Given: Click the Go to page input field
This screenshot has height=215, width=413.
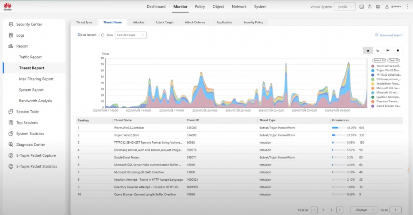Looking at the screenshot, I should point(396,210).
